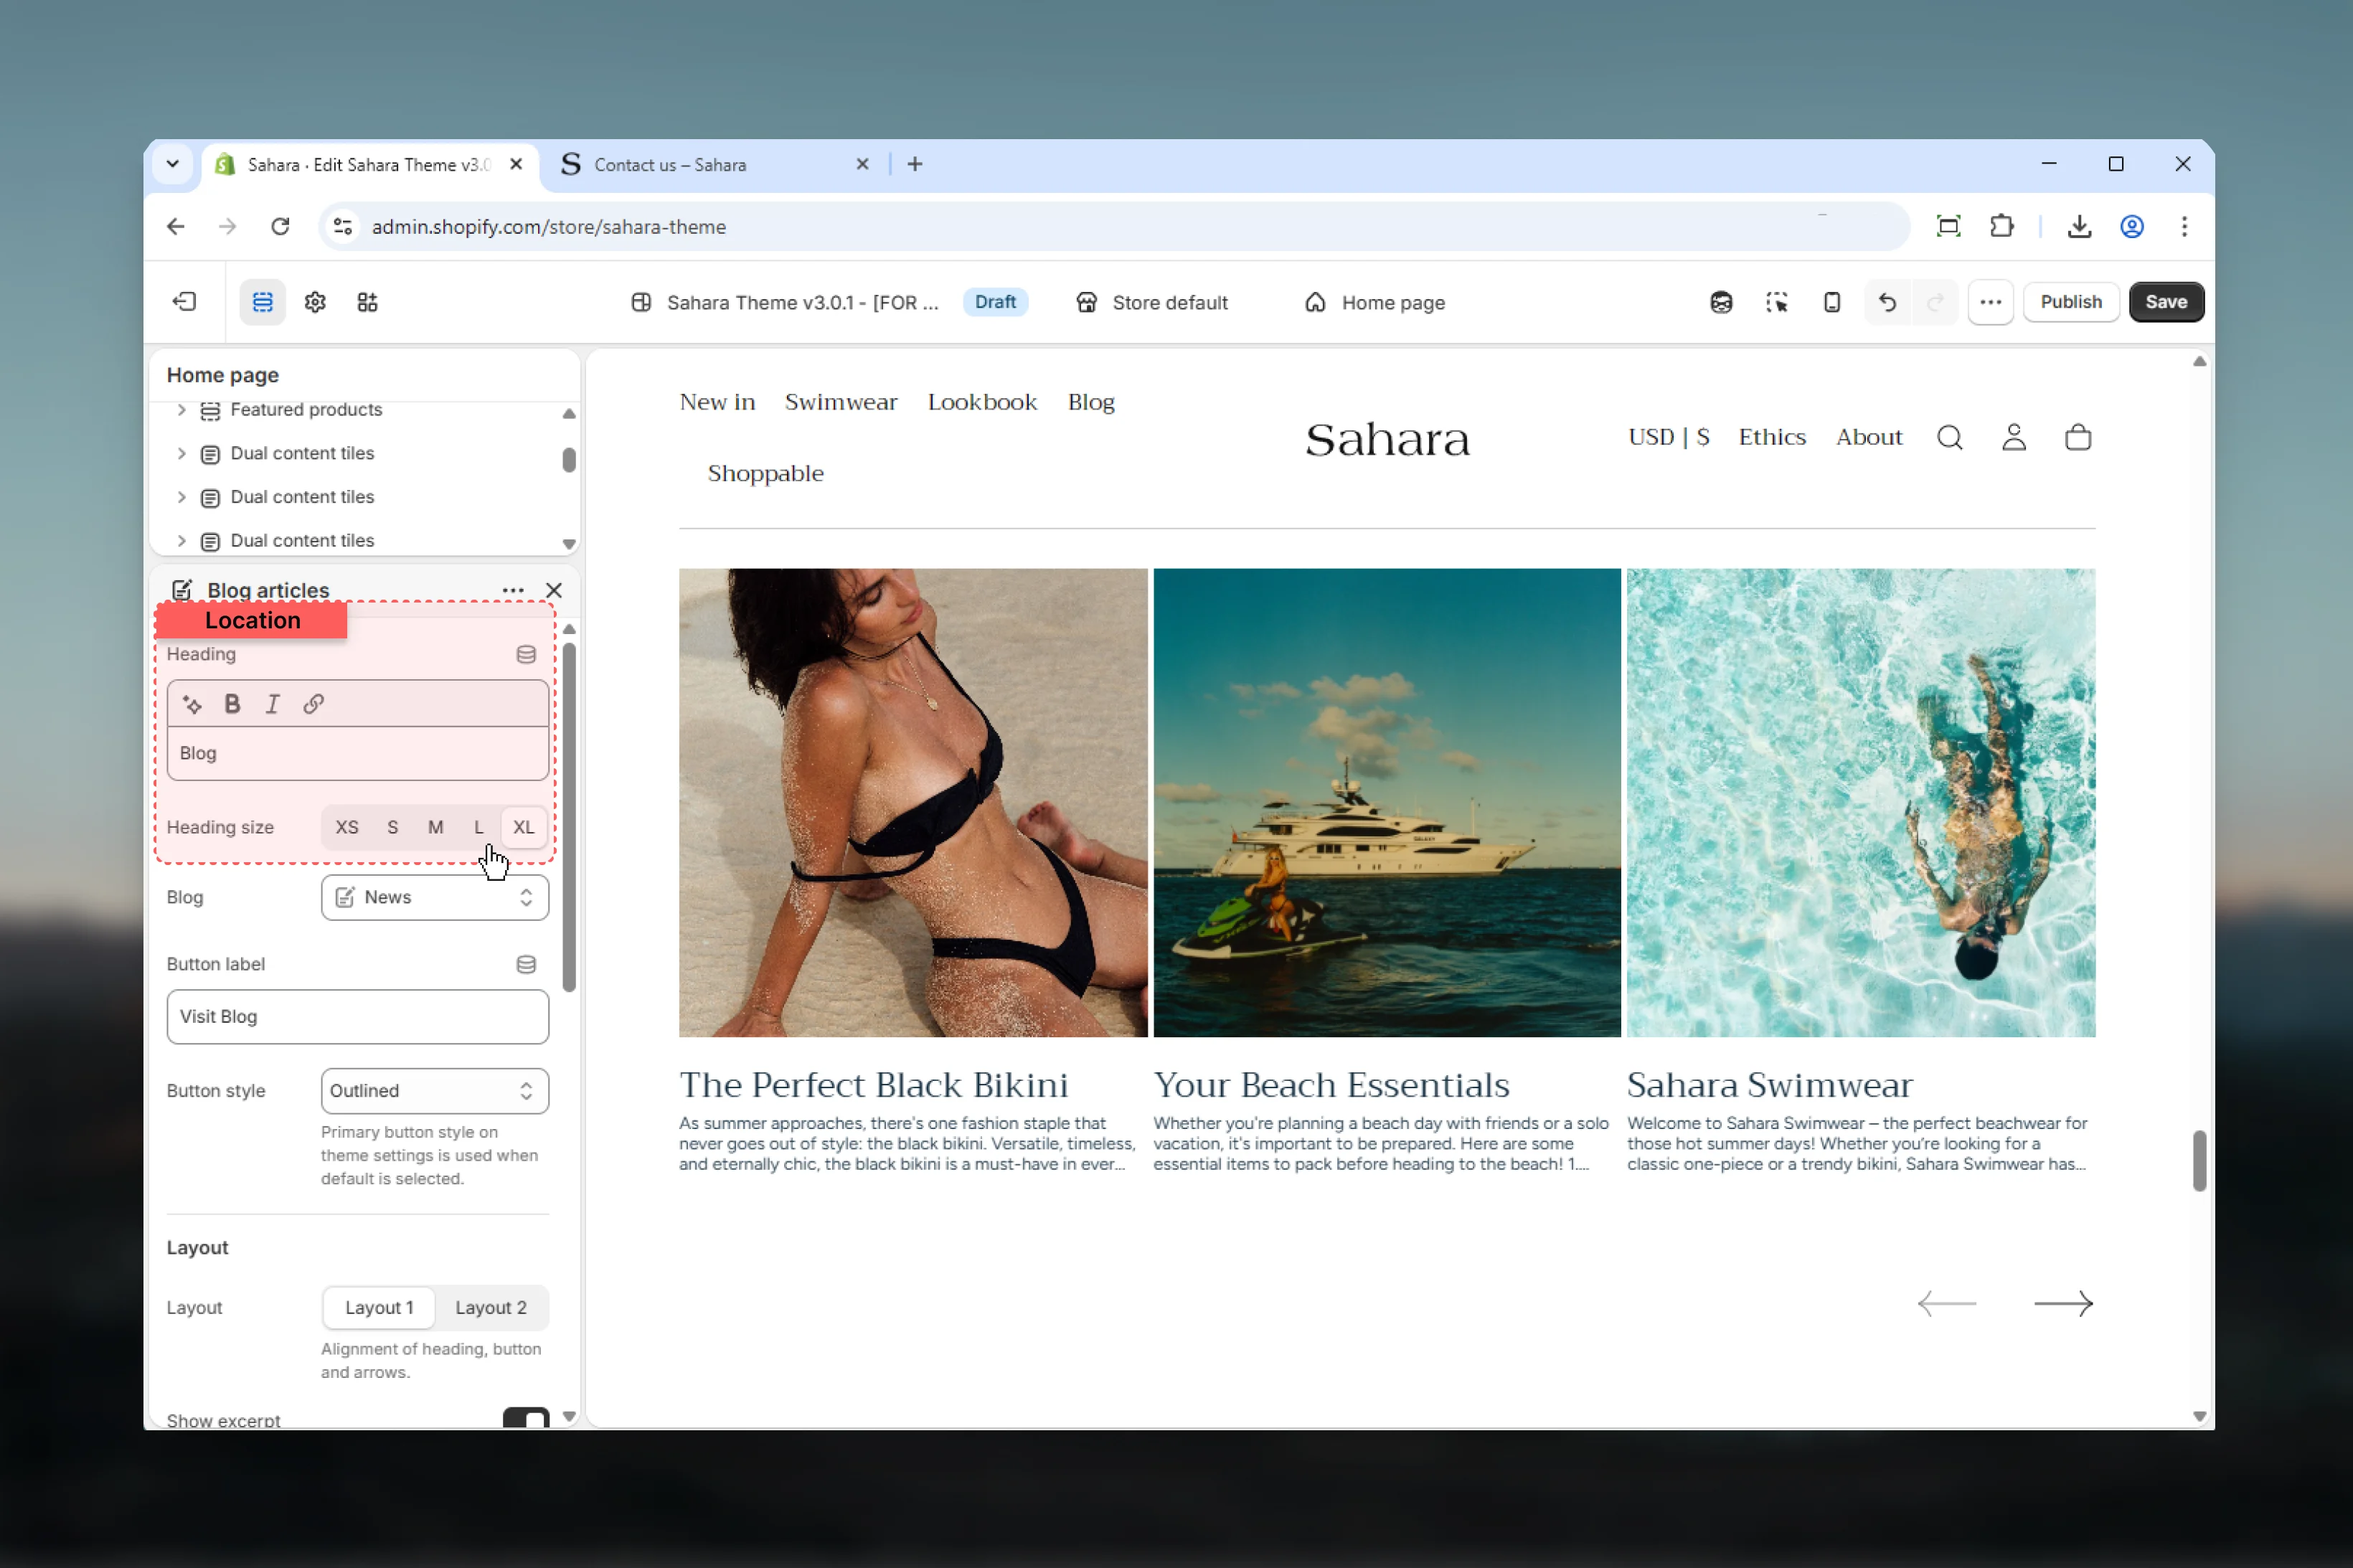Open the shopping bag cart icon

(x=2078, y=437)
